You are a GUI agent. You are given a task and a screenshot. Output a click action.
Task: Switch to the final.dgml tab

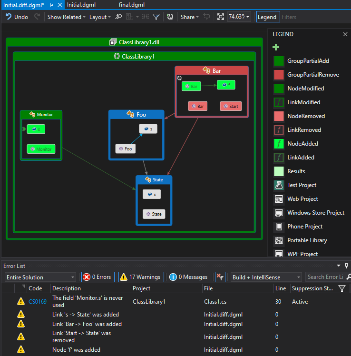132,5
